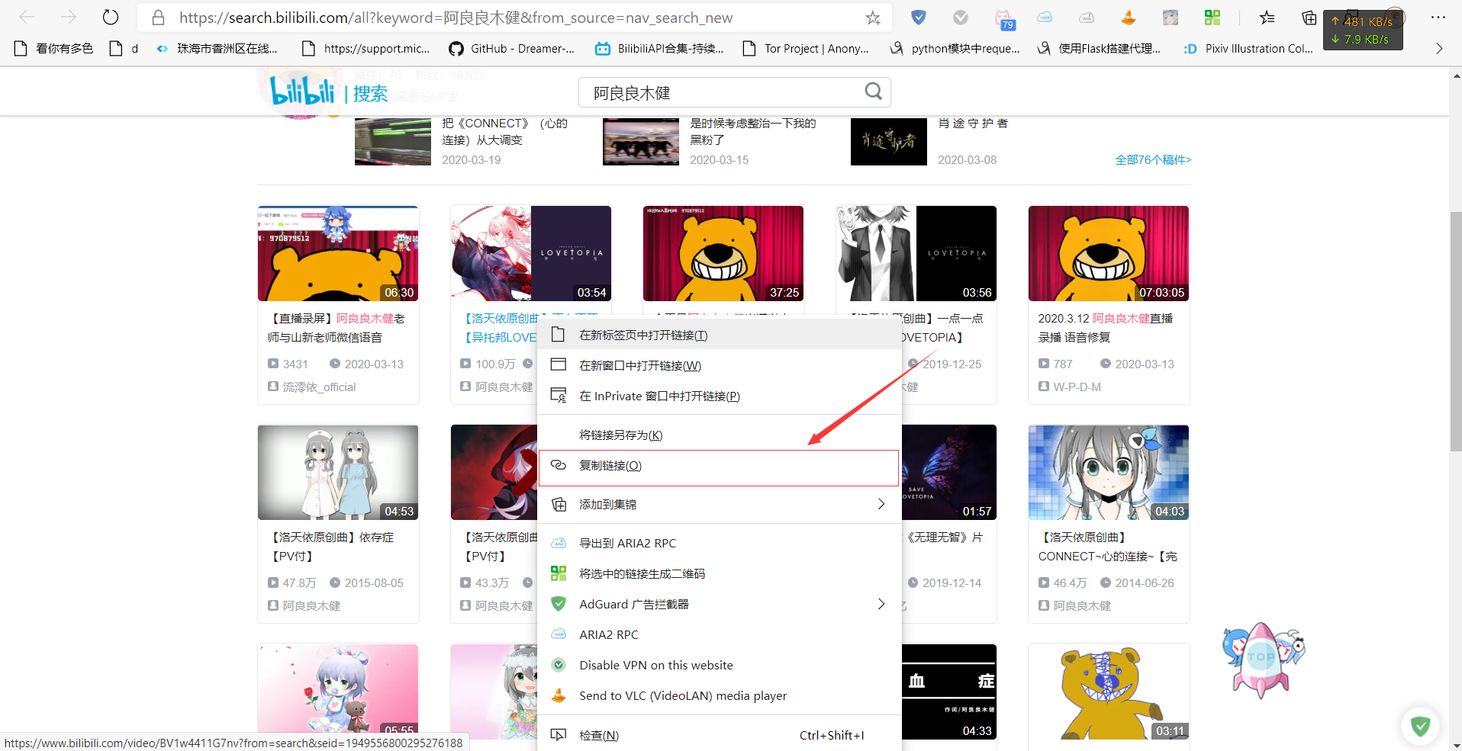Choose the plain ARIA2 RPC entry

tap(720, 634)
